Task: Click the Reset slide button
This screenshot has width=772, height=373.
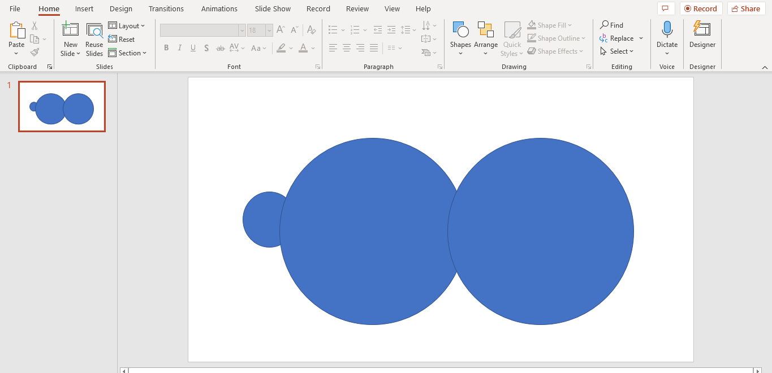Action: (x=122, y=39)
